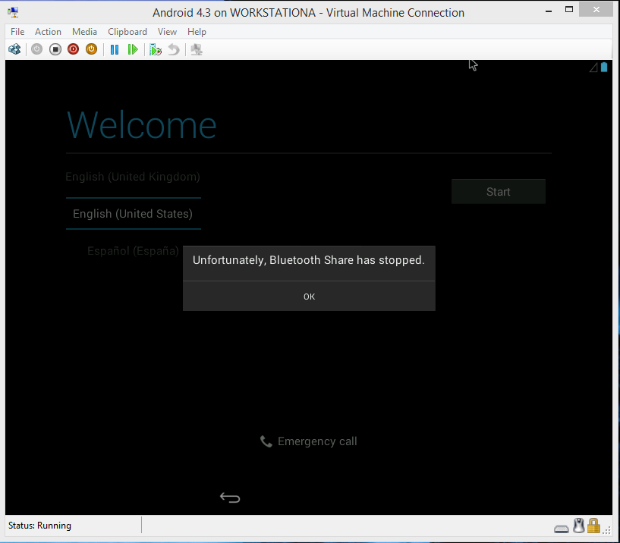620x543 pixels.
Task: Turn off the virtual machine
Action: (55, 49)
